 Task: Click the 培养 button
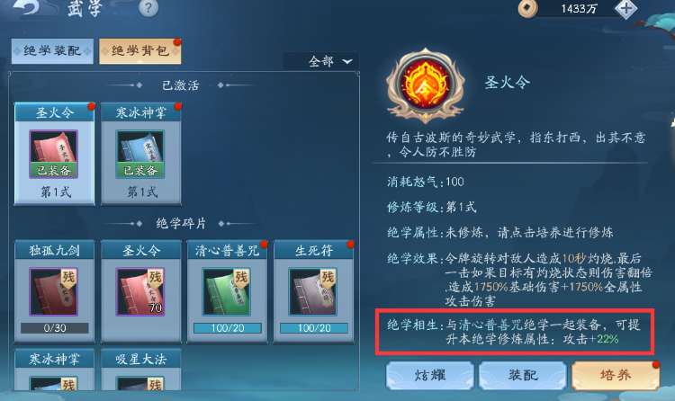tap(616, 375)
